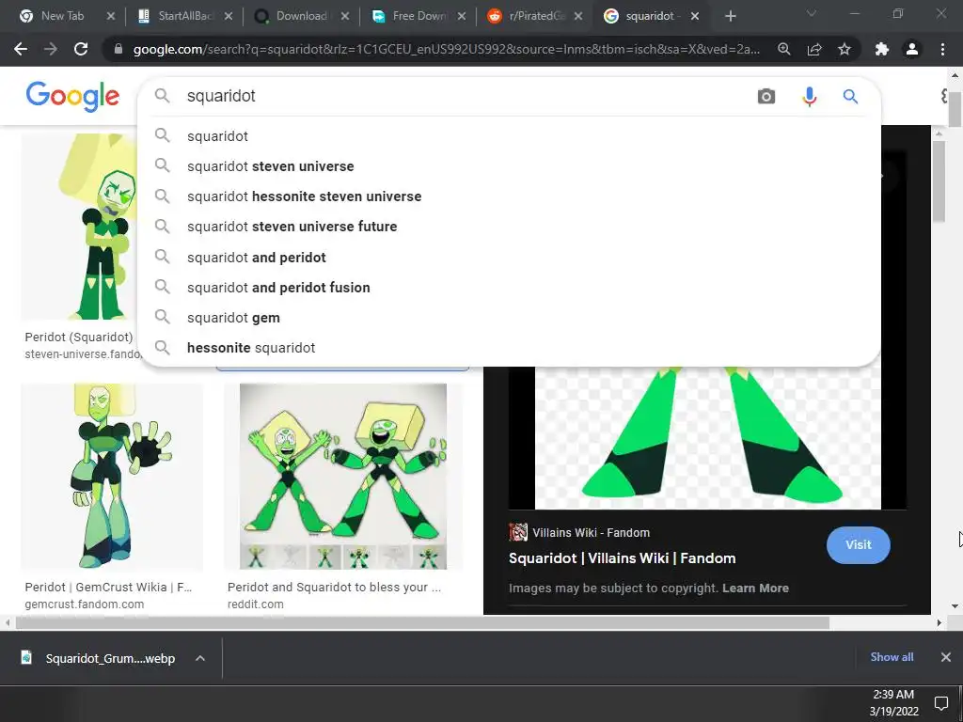The width and height of the screenshot is (963, 722).
Task: Close the r/PiratedGames tab
Action: [578, 16]
